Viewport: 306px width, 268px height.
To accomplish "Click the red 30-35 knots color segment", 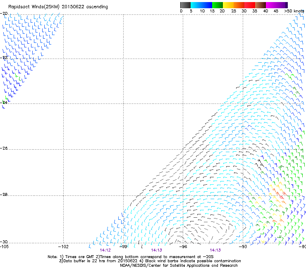I will pos(250,5).
